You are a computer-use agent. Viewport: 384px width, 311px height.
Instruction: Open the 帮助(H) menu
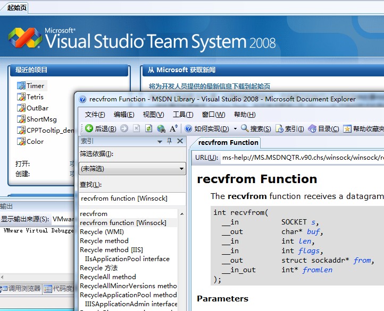point(245,115)
